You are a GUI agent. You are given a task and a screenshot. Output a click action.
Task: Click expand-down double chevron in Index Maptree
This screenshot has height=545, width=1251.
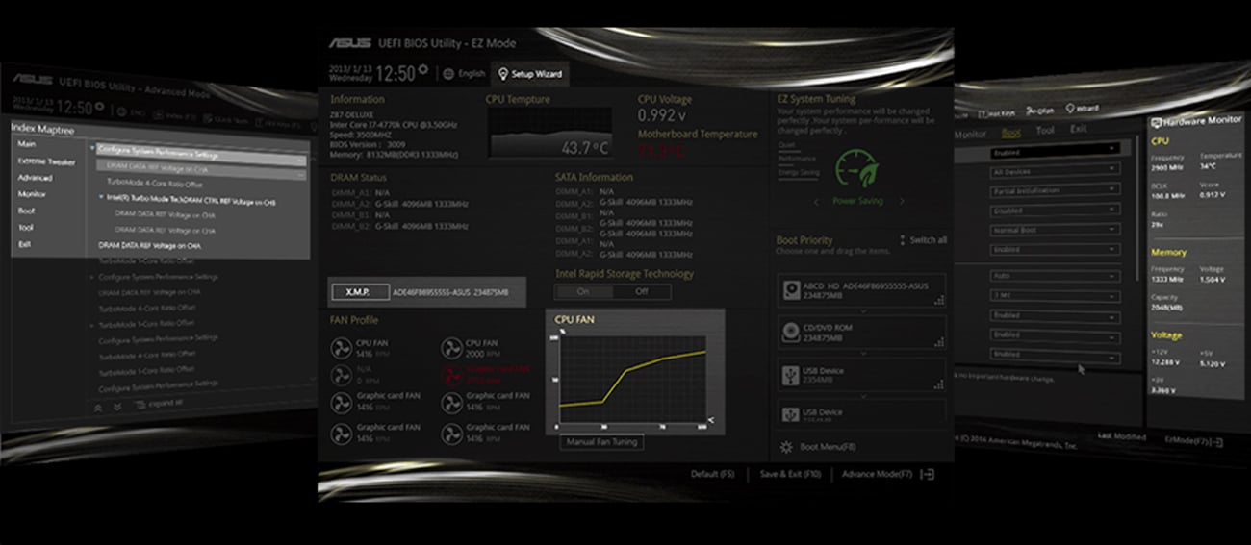pos(117,407)
